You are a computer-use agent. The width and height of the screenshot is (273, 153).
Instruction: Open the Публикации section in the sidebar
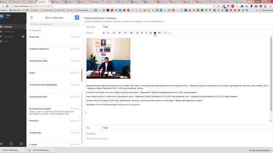[13, 31]
